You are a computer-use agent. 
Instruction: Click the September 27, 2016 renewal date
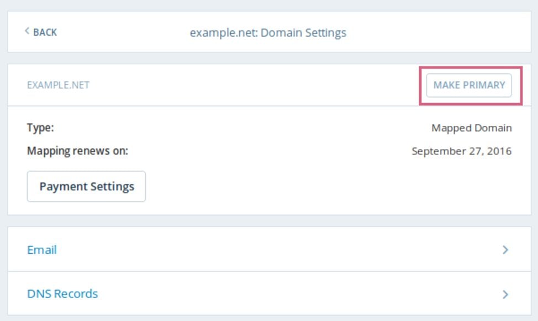tap(462, 150)
